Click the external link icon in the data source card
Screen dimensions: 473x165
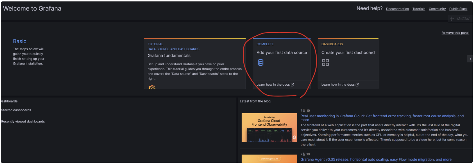tap(292, 85)
